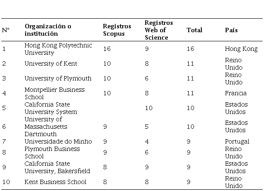Image resolution: width=264 pixels, height=191 pixels.
Task: Select the "Total" column header
Action: (194, 30)
